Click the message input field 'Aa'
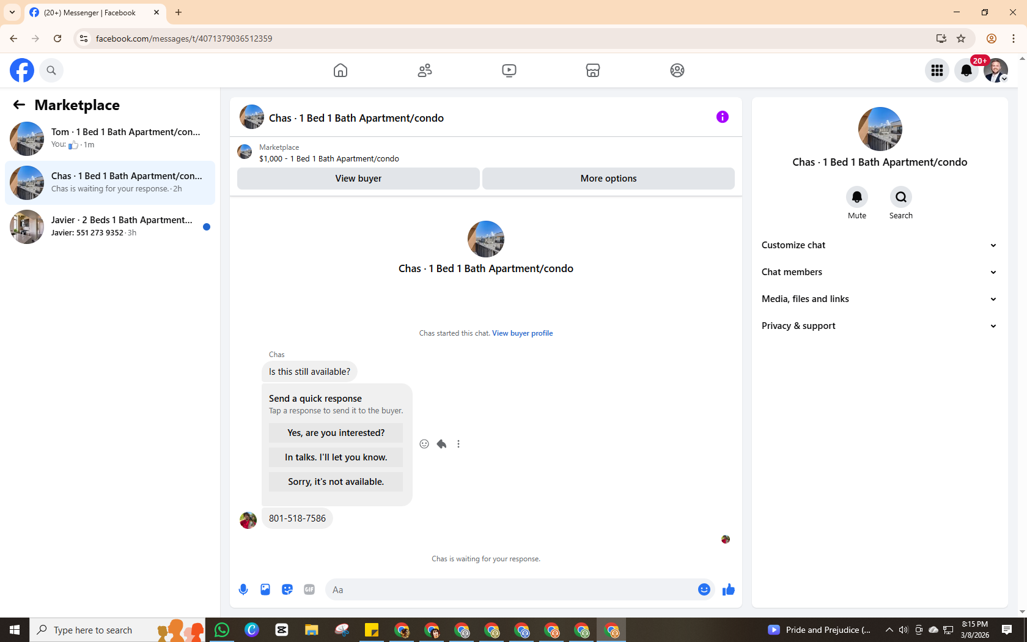 pyautogui.click(x=510, y=589)
